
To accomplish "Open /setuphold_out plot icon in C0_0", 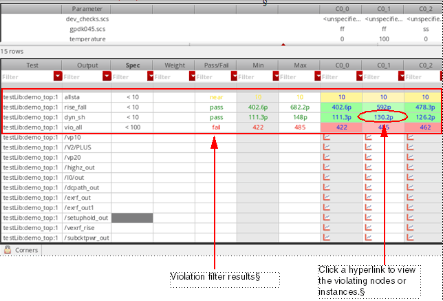I will pos(327,218).
